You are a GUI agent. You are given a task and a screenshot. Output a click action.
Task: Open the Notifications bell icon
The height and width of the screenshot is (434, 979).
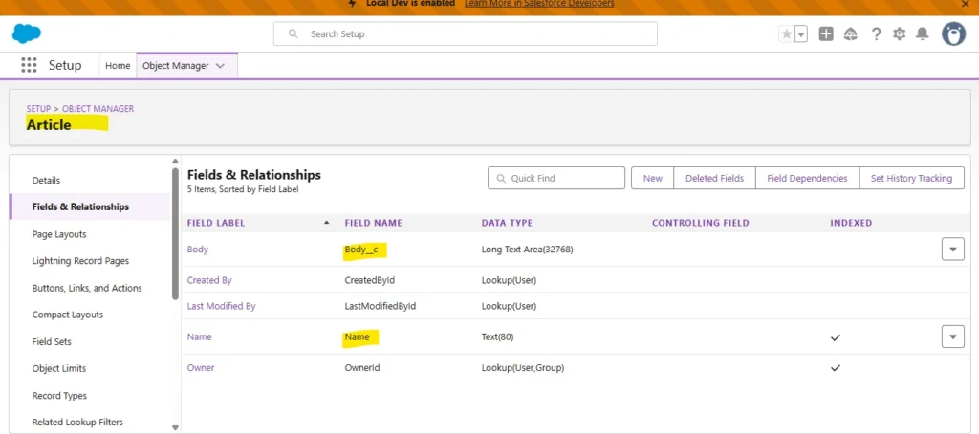[923, 33]
